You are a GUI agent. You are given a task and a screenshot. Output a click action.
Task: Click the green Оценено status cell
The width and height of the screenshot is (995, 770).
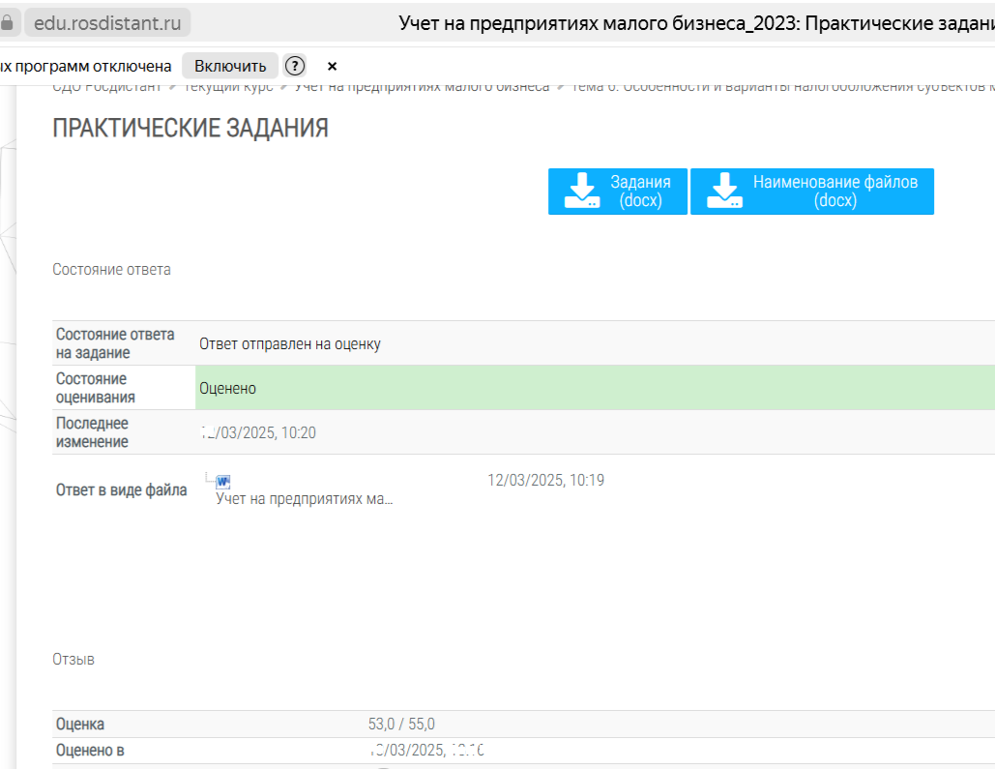(x=595, y=388)
